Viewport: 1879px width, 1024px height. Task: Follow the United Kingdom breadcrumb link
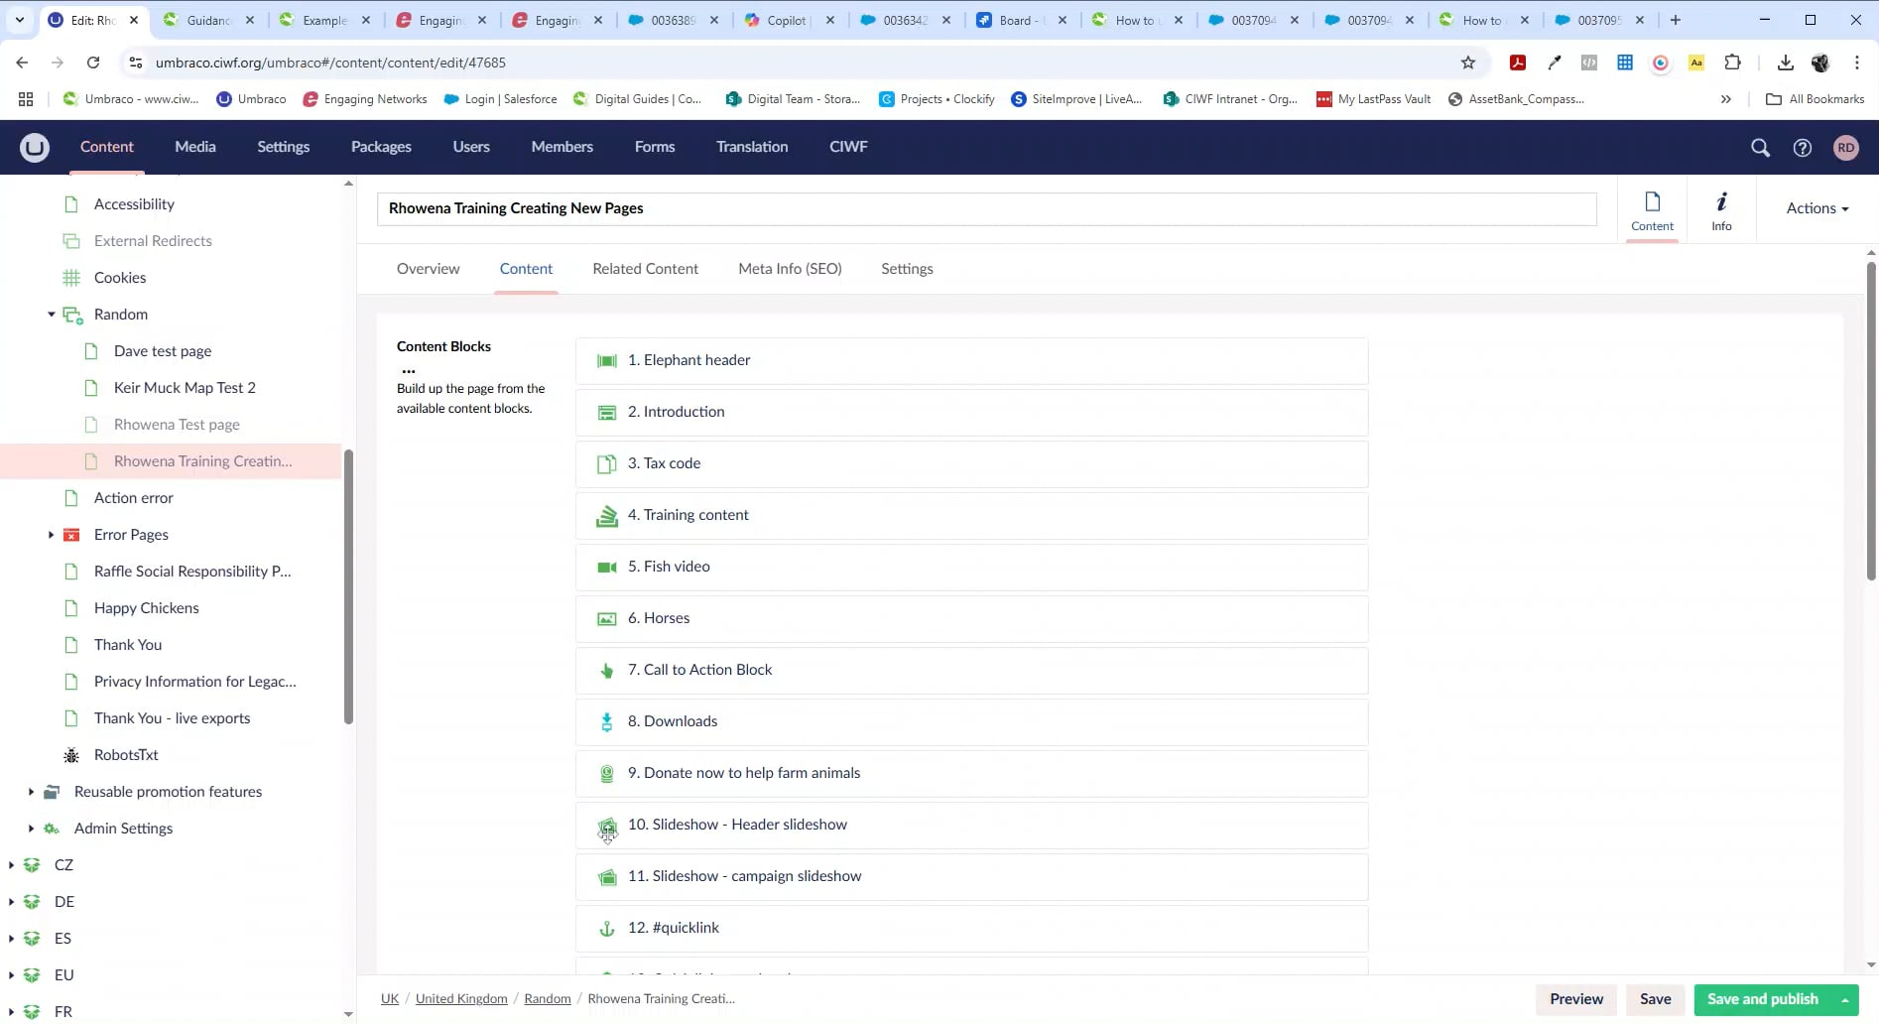pos(461,999)
